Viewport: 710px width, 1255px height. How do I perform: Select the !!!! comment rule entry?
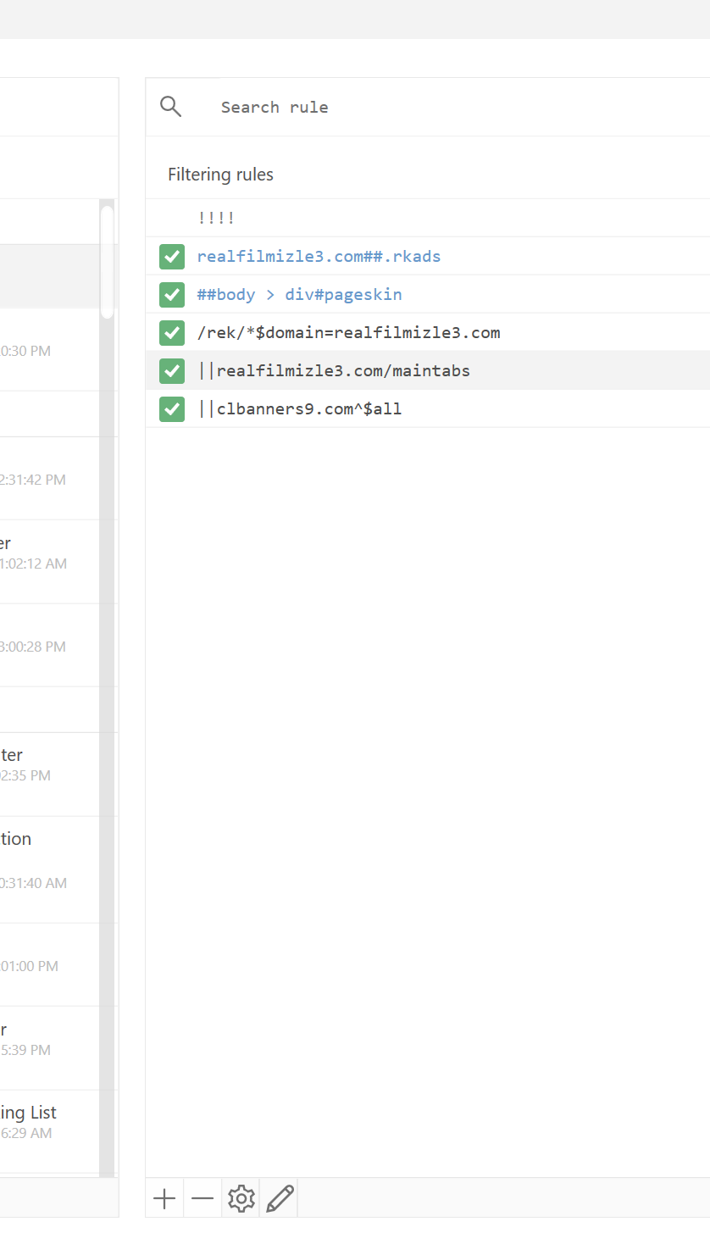[x=216, y=218]
